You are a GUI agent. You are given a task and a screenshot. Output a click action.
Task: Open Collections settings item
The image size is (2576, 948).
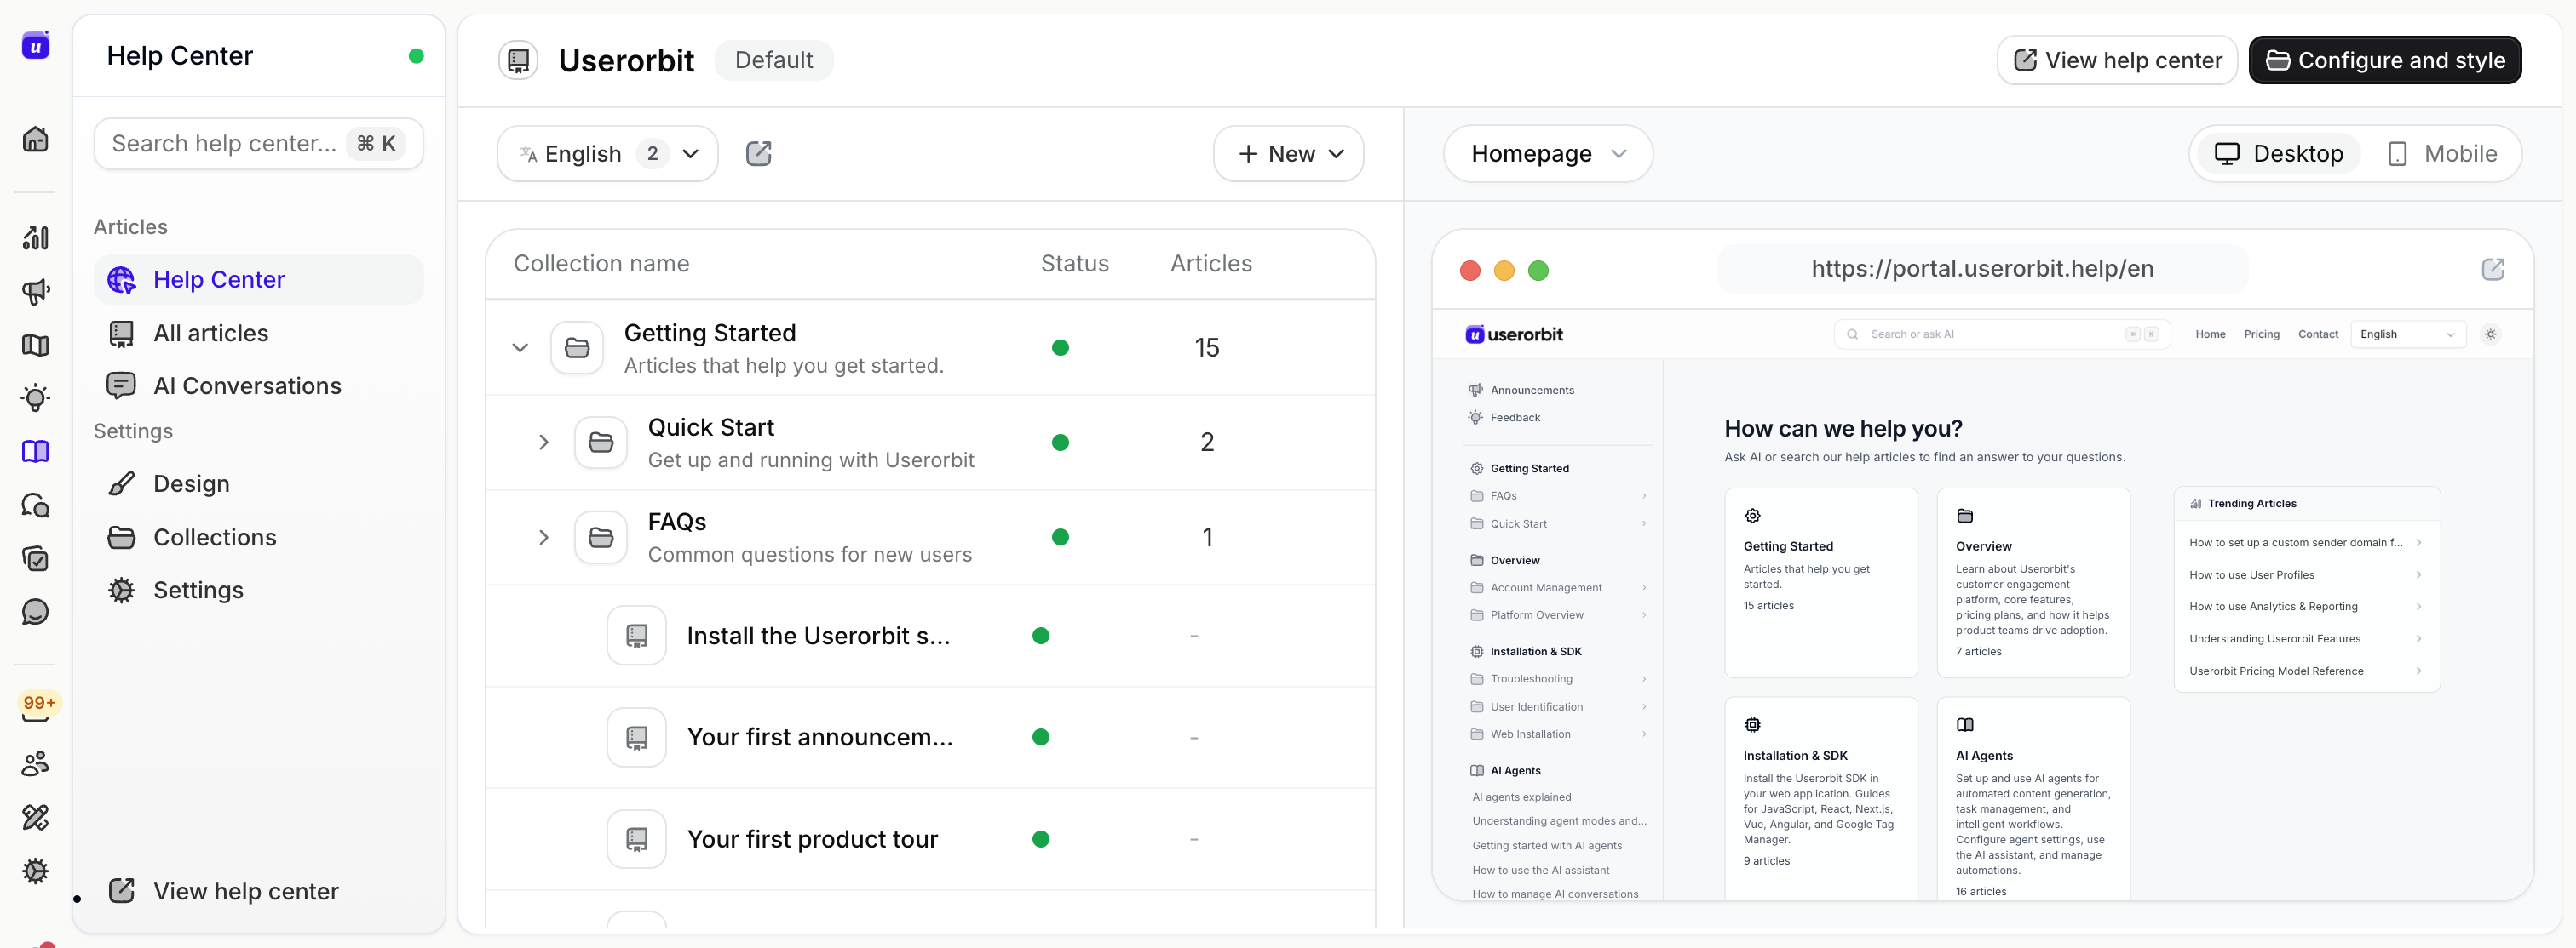[x=259, y=538]
